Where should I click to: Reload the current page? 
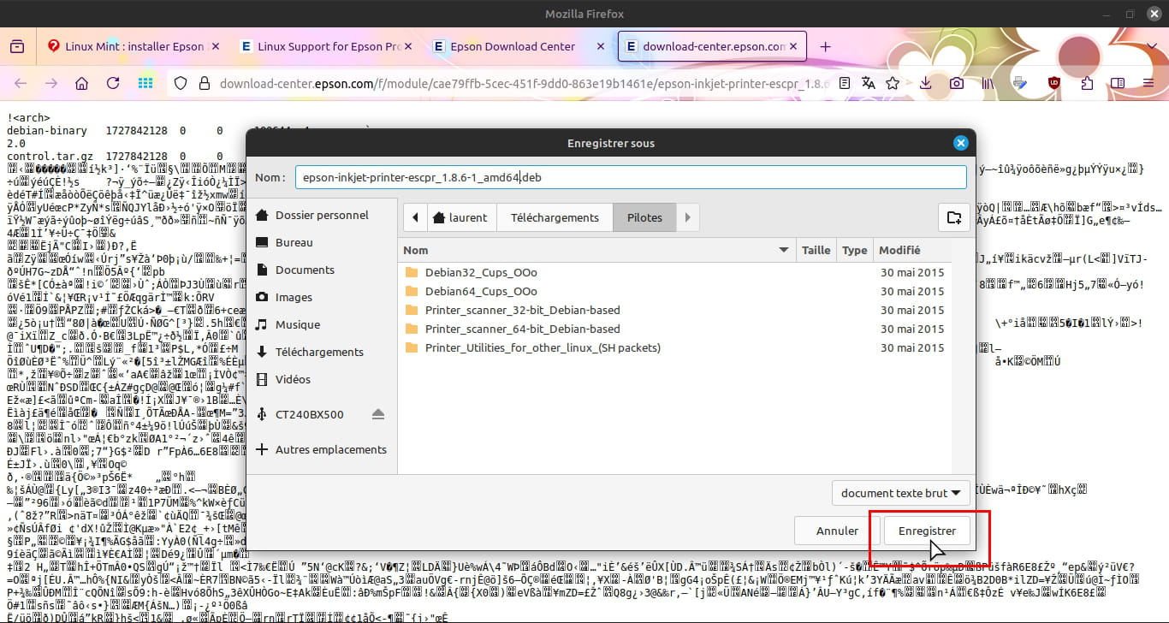(113, 83)
